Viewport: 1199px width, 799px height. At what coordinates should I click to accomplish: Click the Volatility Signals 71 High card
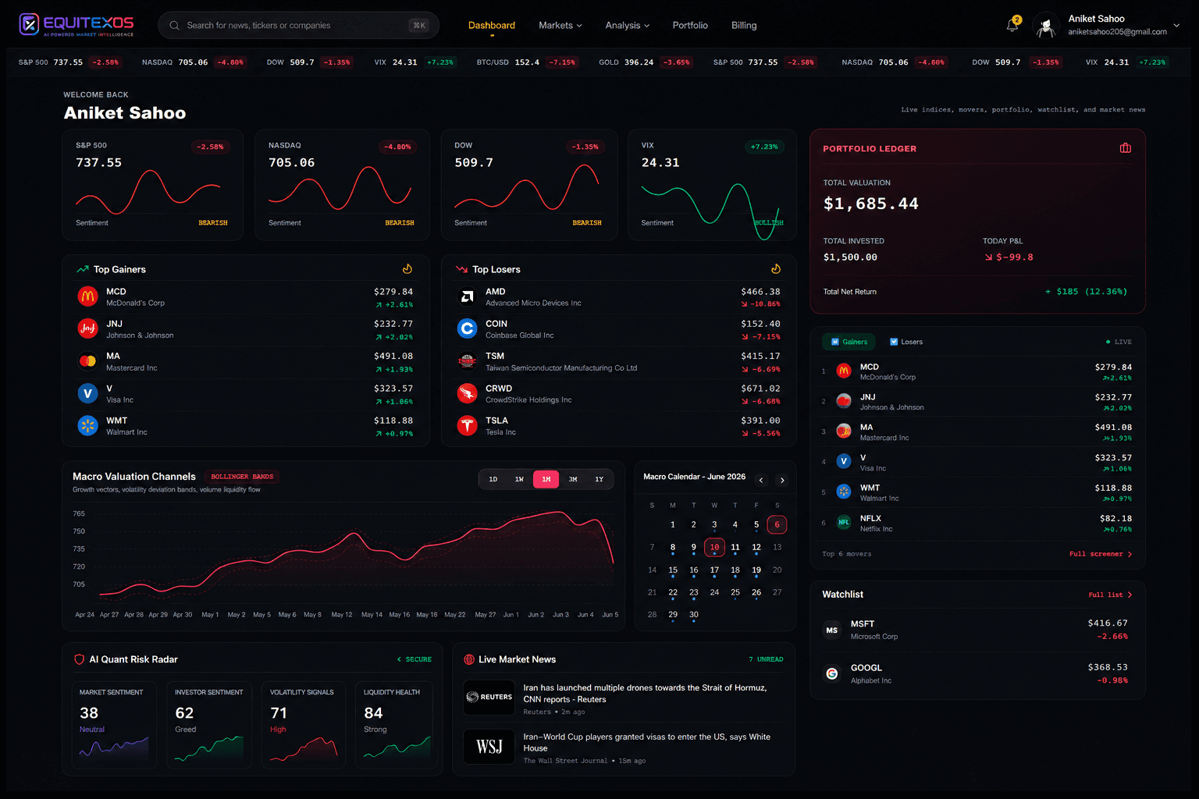click(x=304, y=725)
